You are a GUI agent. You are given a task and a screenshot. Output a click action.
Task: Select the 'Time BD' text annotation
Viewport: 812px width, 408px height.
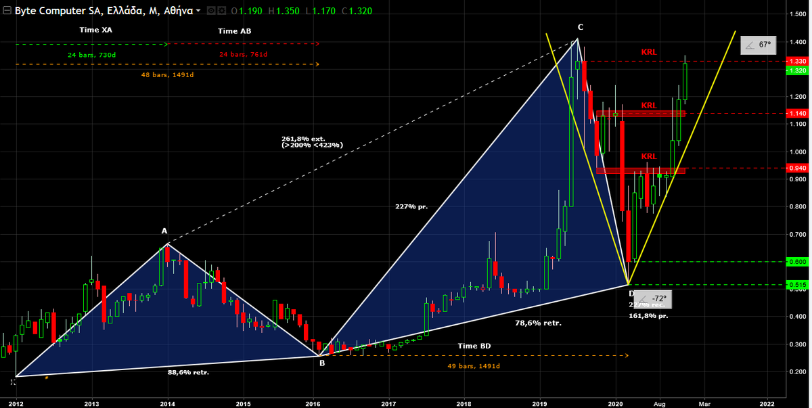(474, 346)
